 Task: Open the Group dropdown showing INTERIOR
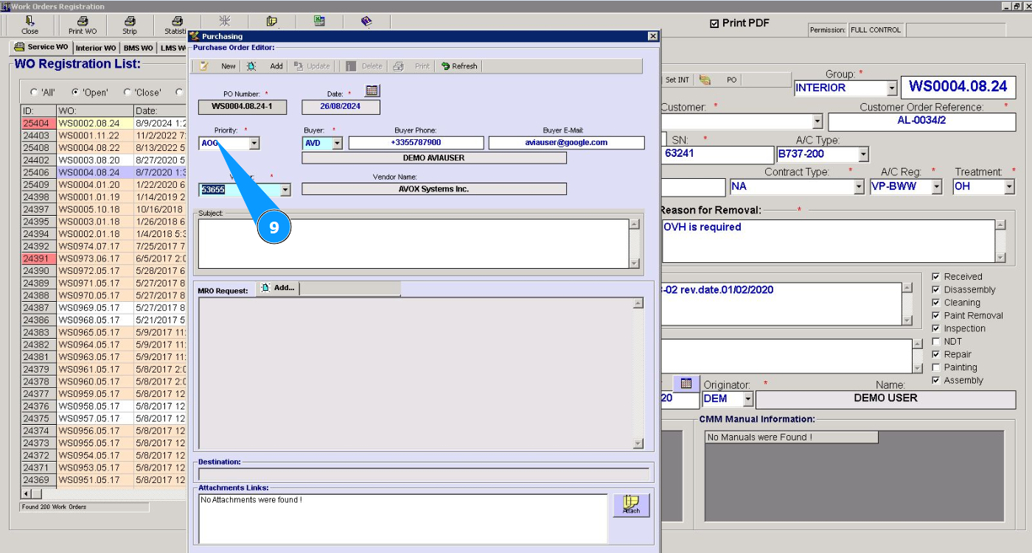click(892, 88)
